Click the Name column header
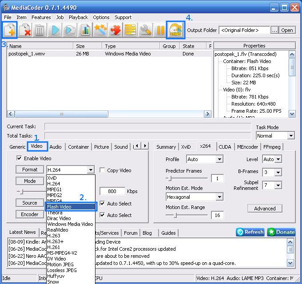 point(40,46)
